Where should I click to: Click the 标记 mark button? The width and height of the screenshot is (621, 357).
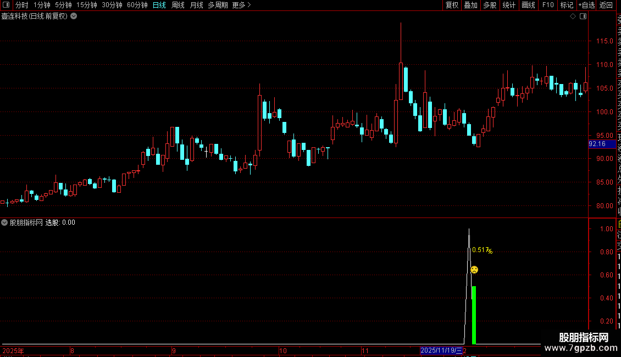coord(567,5)
